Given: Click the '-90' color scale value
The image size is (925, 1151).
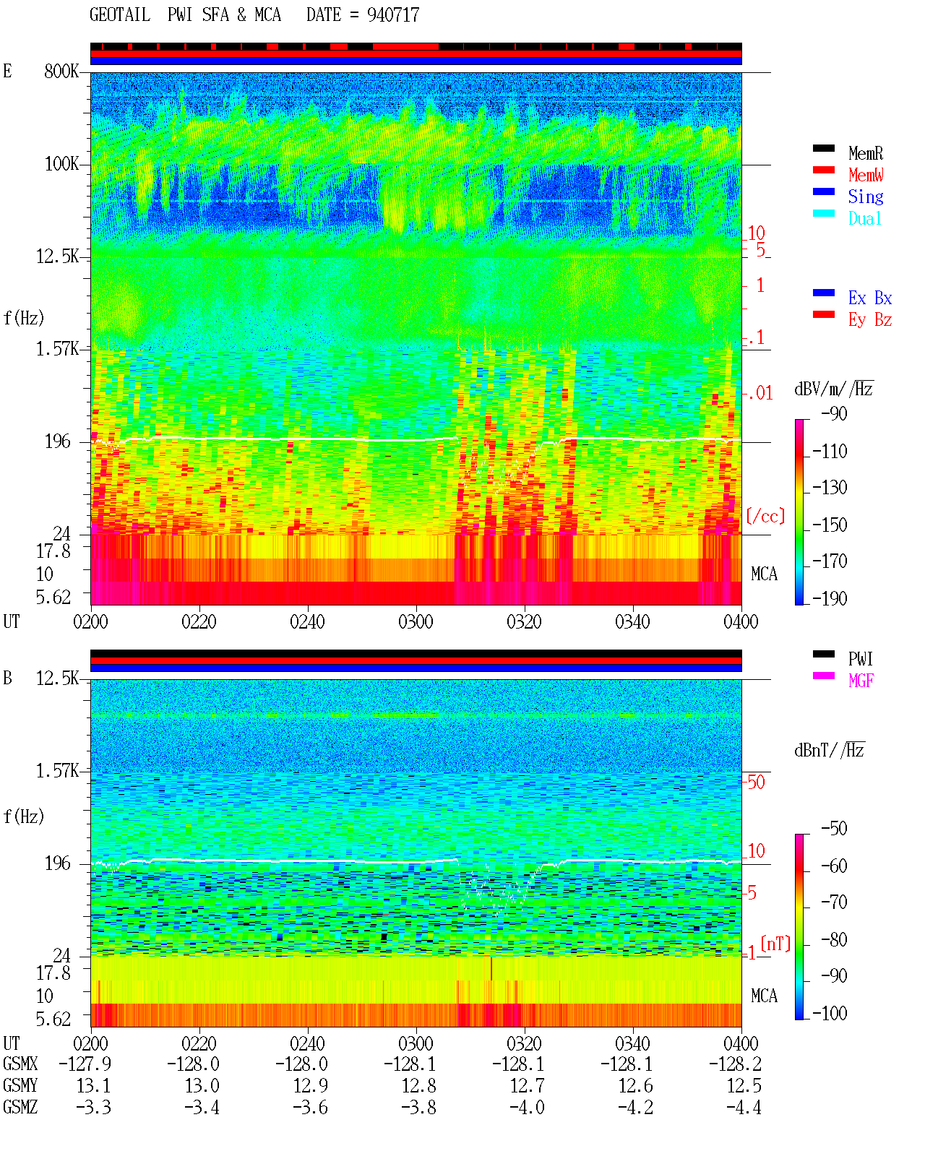Looking at the screenshot, I should coord(834,414).
